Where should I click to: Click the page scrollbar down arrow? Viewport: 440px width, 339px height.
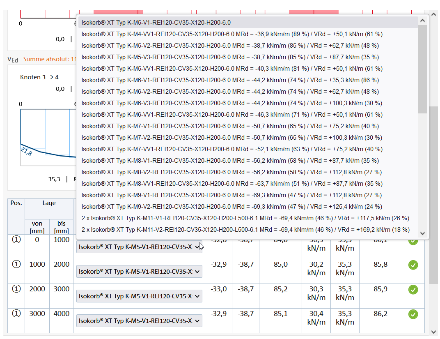tap(434, 332)
